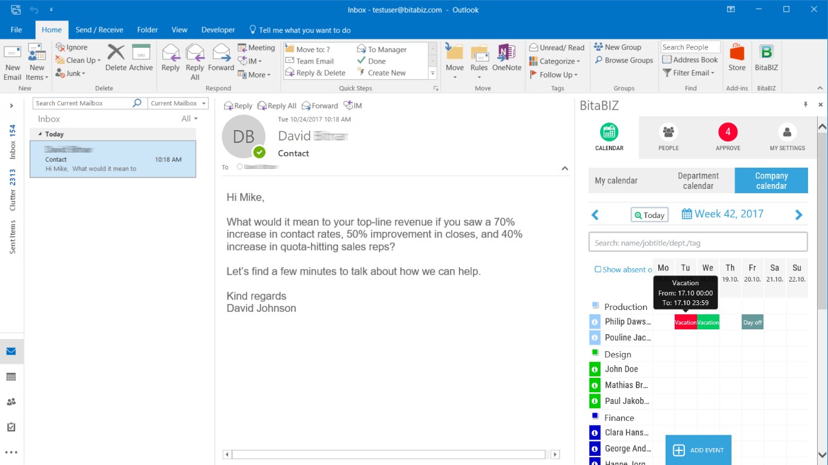Switch to Send / Receive tab
The width and height of the screenshot is (828, 465).
click(x=99, y=30)
